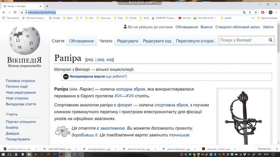Click the search magnifier in Wikipedia search box
This screenshot has height=157, width=280.
pyautogui.click(x=270, y=40)
